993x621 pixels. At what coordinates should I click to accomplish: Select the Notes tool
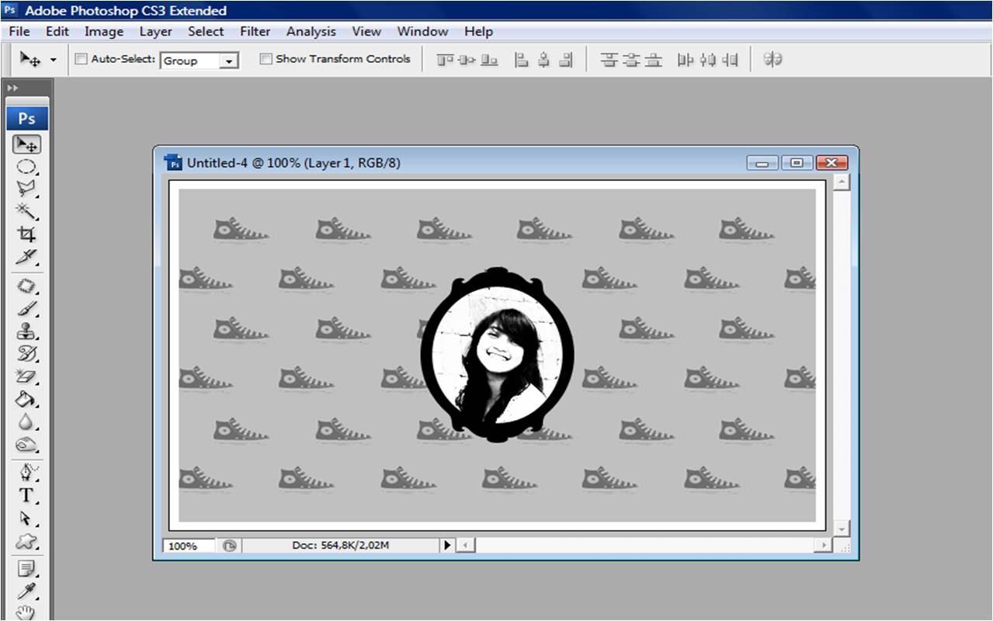[x=26, y=569]
